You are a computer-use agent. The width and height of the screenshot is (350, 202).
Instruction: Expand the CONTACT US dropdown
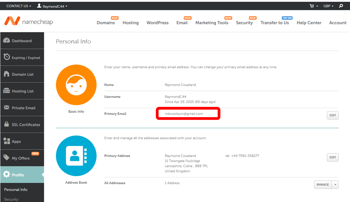point(19,6)
